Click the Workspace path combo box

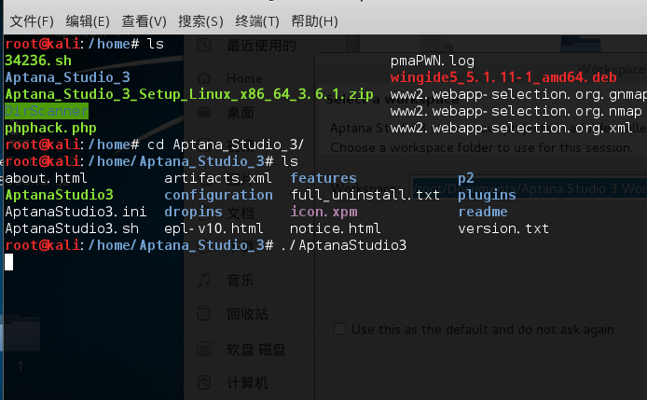530,188
